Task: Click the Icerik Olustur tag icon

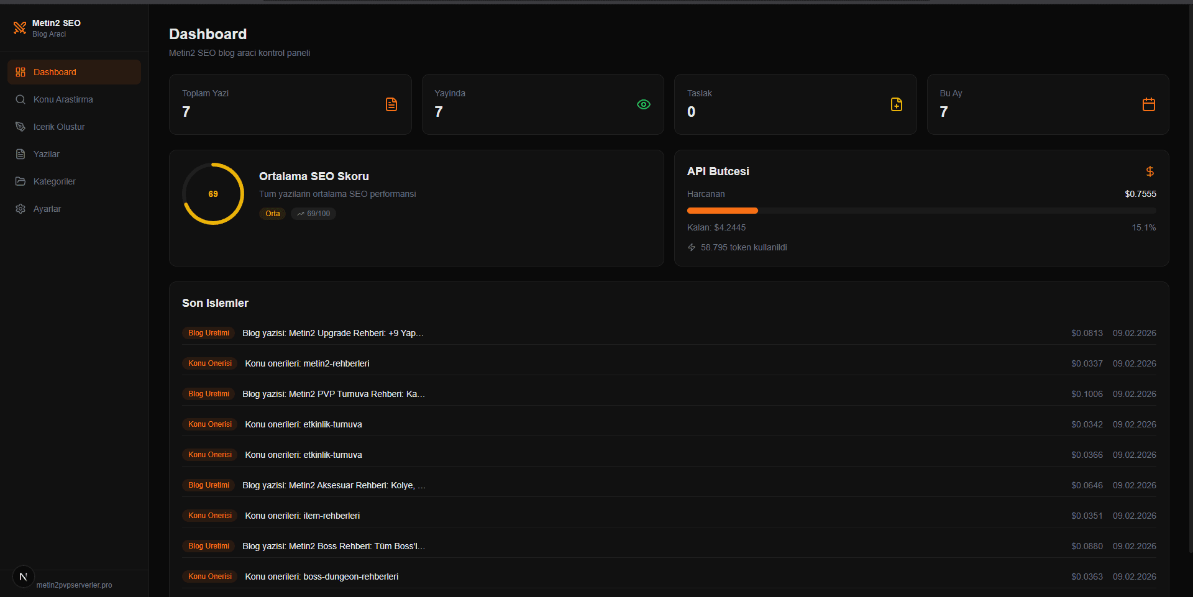Action: pyautogui.click(x=21, y=127)
